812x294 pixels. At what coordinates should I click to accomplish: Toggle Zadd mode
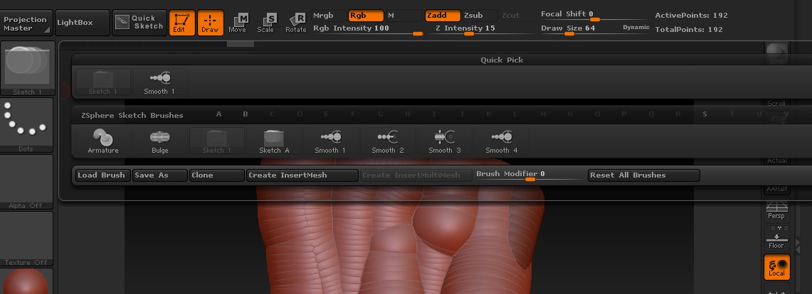pyautogui.click(x=443, y=16)
